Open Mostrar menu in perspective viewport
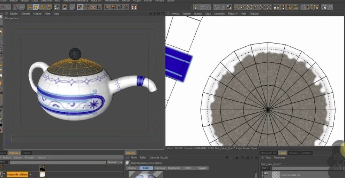The height and width of the screenshot is (178, 345). click(37, 14)
